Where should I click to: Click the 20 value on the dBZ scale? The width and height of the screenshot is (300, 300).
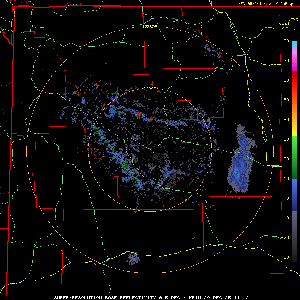point(286,159)
